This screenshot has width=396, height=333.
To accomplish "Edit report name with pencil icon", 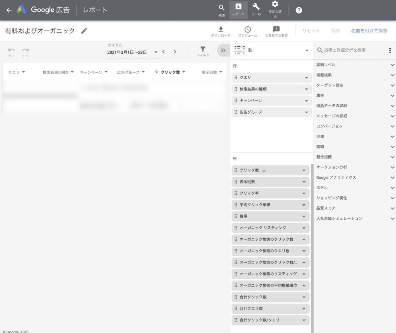I will coord(84,31).
